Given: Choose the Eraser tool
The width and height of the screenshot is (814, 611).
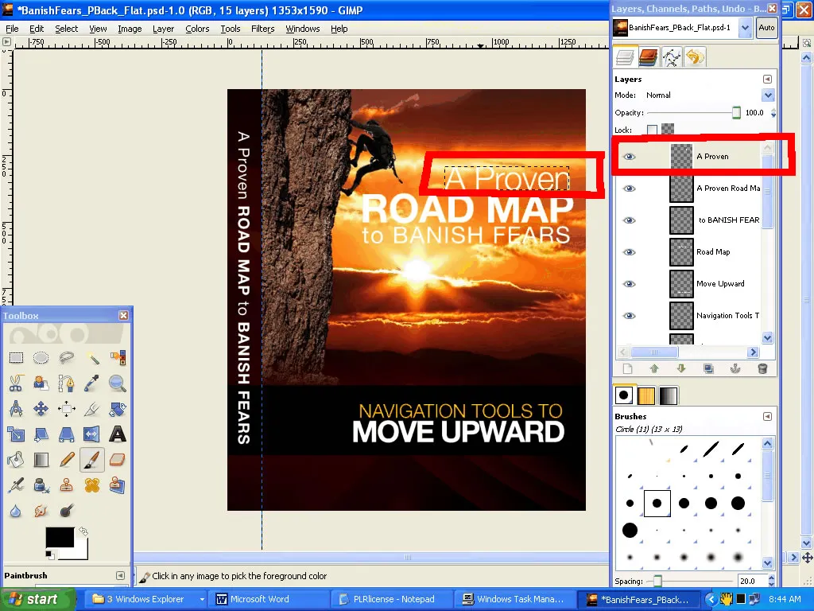Looking at the screenshot, I should [x=118, y=459].
